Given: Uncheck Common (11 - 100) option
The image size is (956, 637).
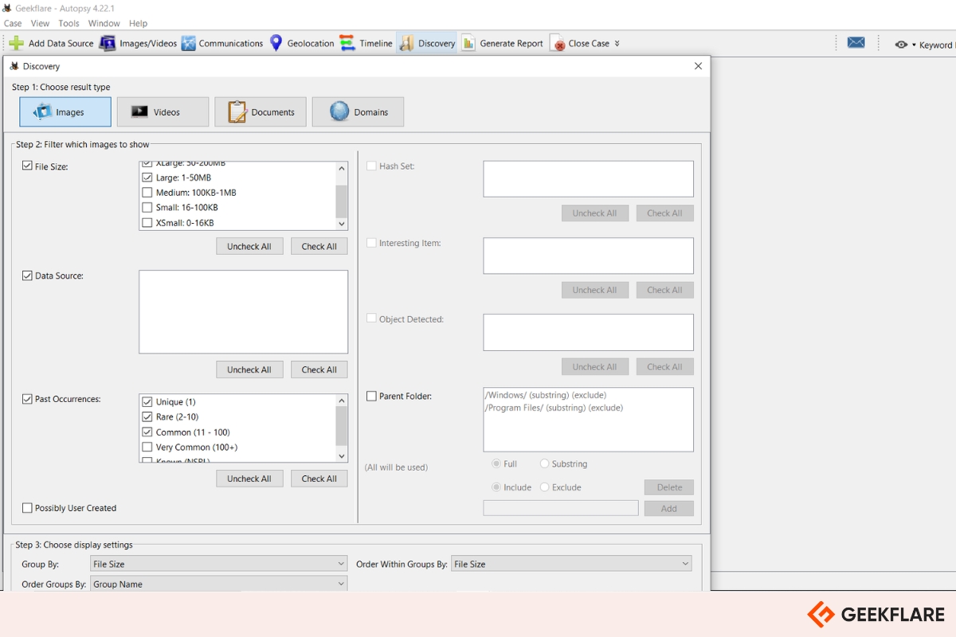Looking at the screenshot, I should point(147,432).
